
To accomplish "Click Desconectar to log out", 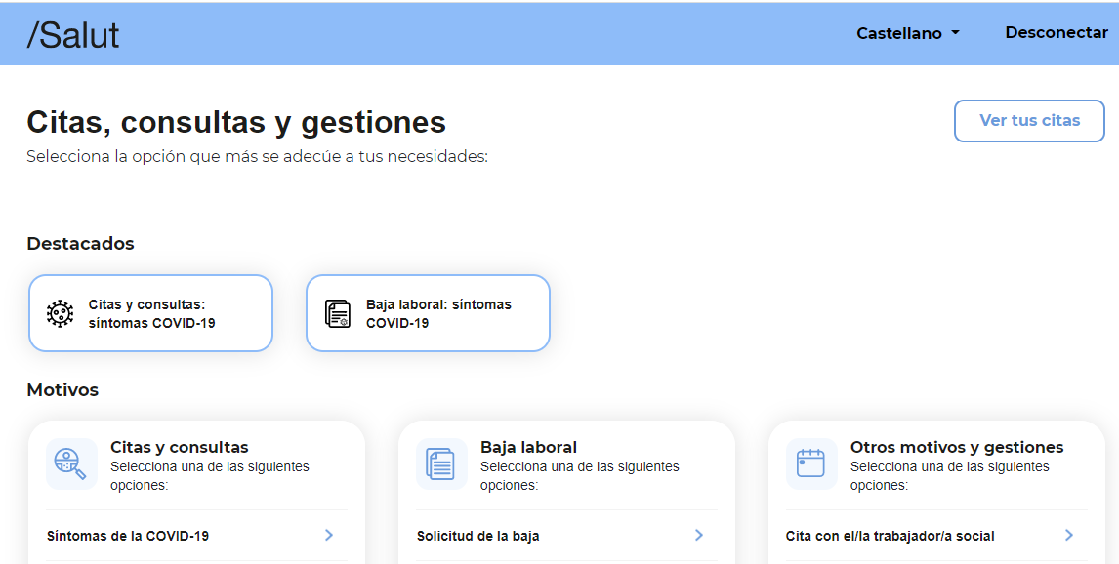I will pos(1057,33).
